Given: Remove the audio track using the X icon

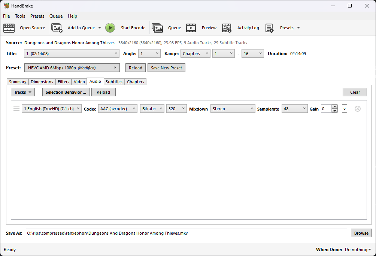Looking at the screenshot, I should tap(358, 109).
